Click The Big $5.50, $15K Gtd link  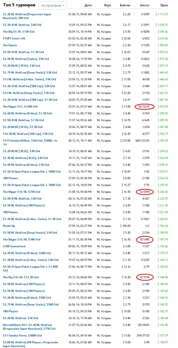19,32
